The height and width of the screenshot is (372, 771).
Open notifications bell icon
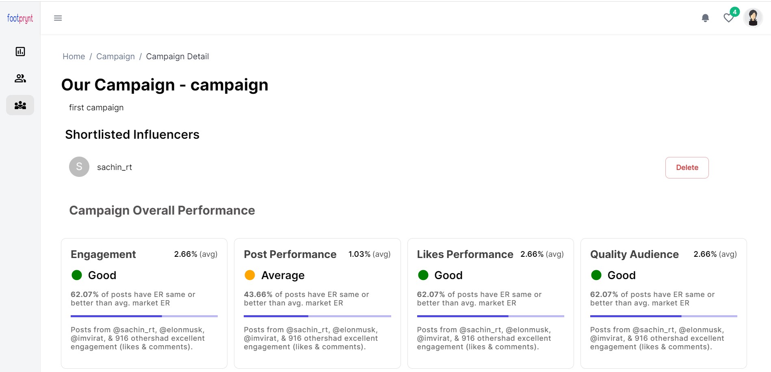(x=705, y=18)
